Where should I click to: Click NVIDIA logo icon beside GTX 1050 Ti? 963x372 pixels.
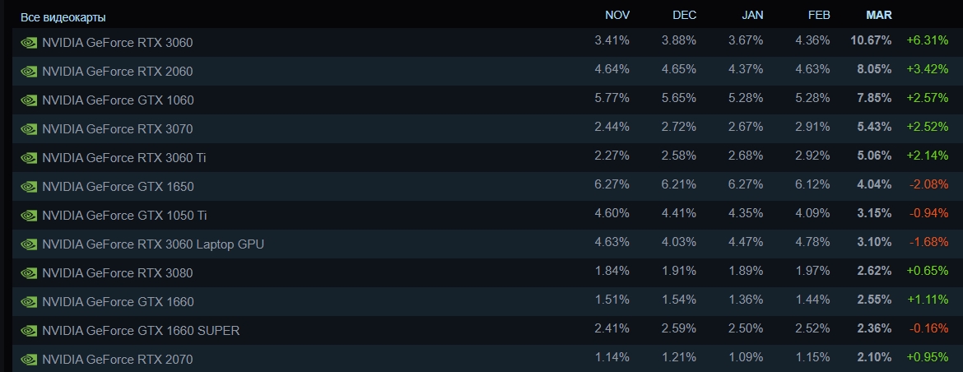pos(29,216)
